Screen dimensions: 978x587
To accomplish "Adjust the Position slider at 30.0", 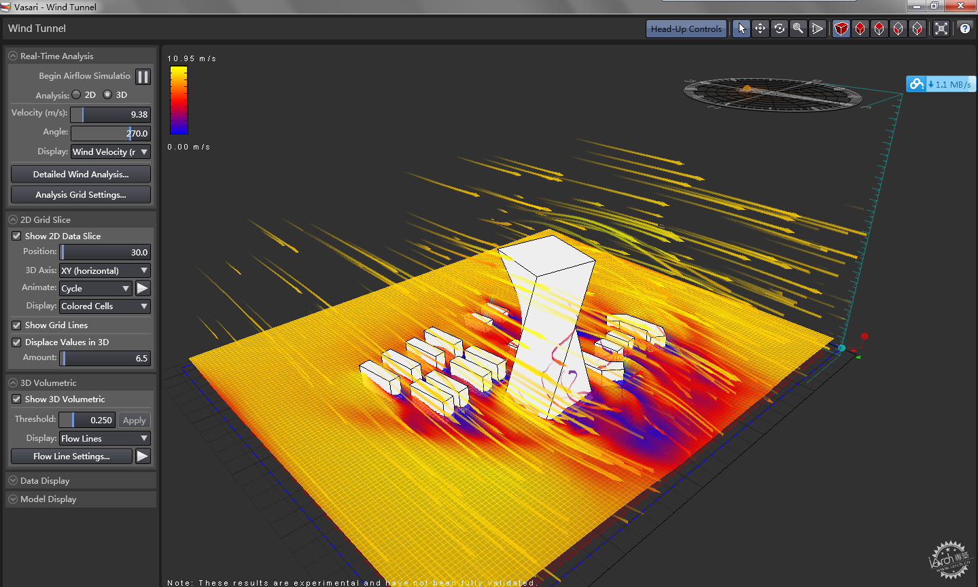I will 105,252.
